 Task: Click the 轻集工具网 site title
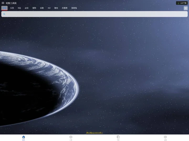coord(11,3)
